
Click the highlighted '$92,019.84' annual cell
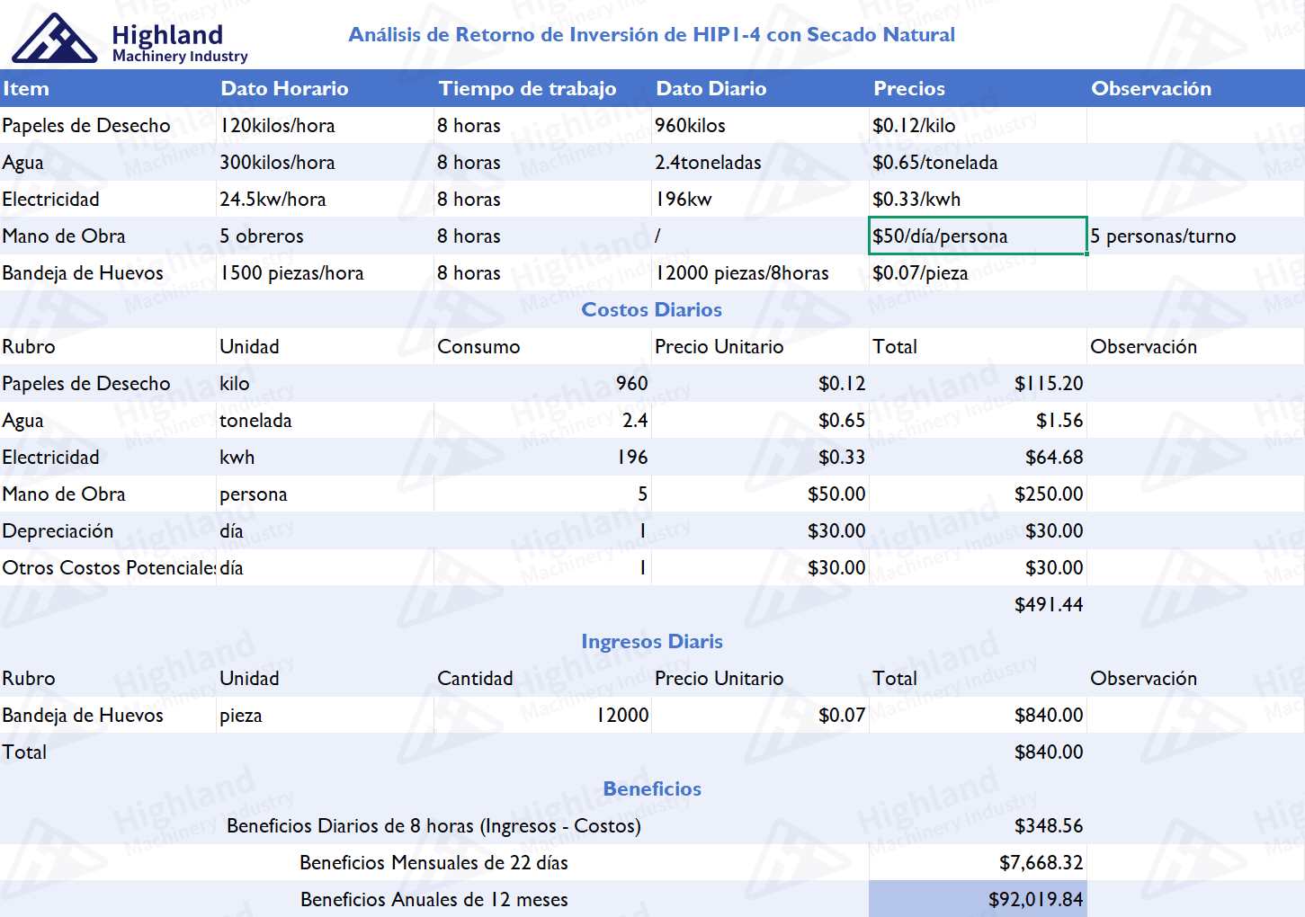click(x=1034, y=900)
